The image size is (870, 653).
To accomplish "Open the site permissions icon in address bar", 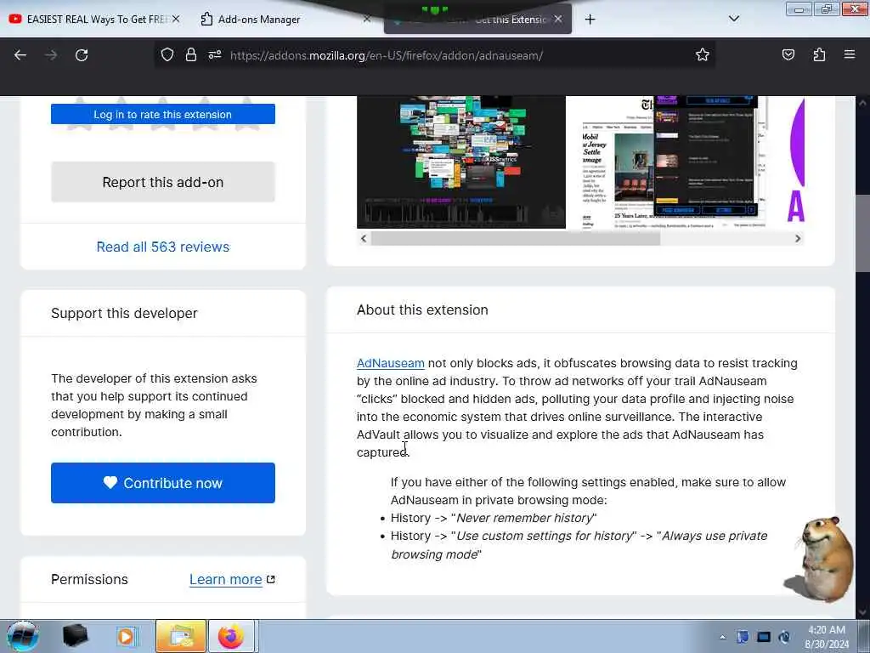I will click(215, 54).
